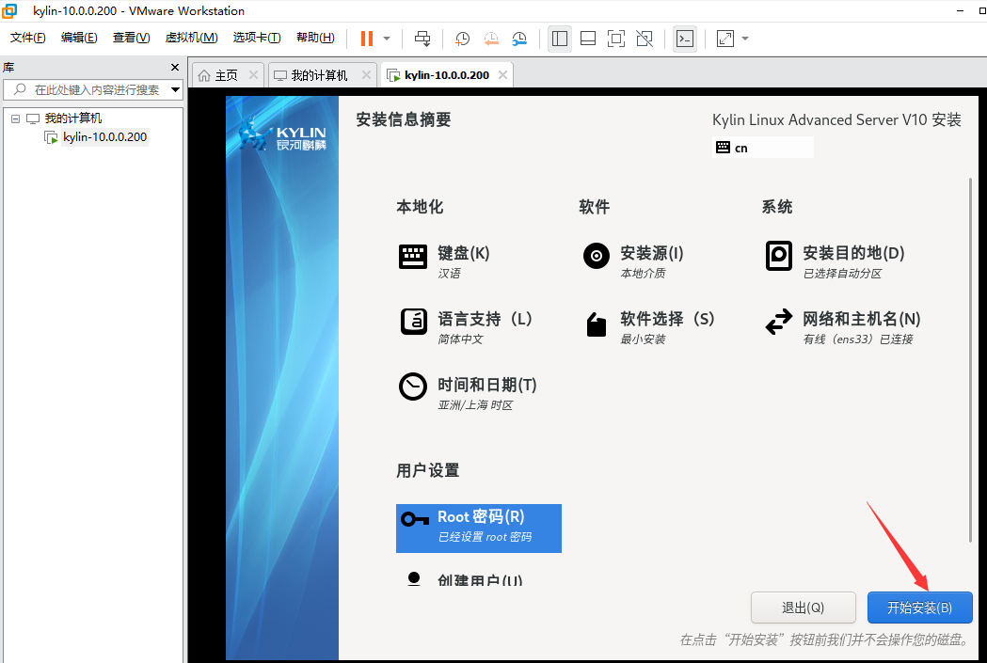Open 网络和主机名(N) settings
Screen dimensions: 987x663
tap(843, 326)
